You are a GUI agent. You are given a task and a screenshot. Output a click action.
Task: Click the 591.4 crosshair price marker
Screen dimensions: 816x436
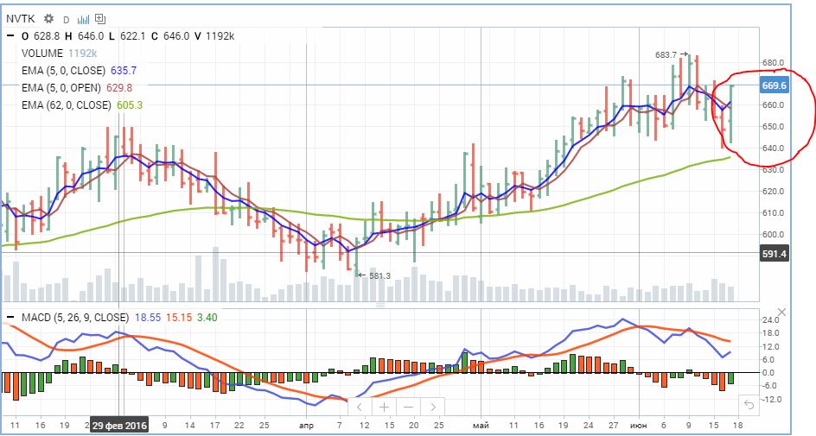pos(773,253)
